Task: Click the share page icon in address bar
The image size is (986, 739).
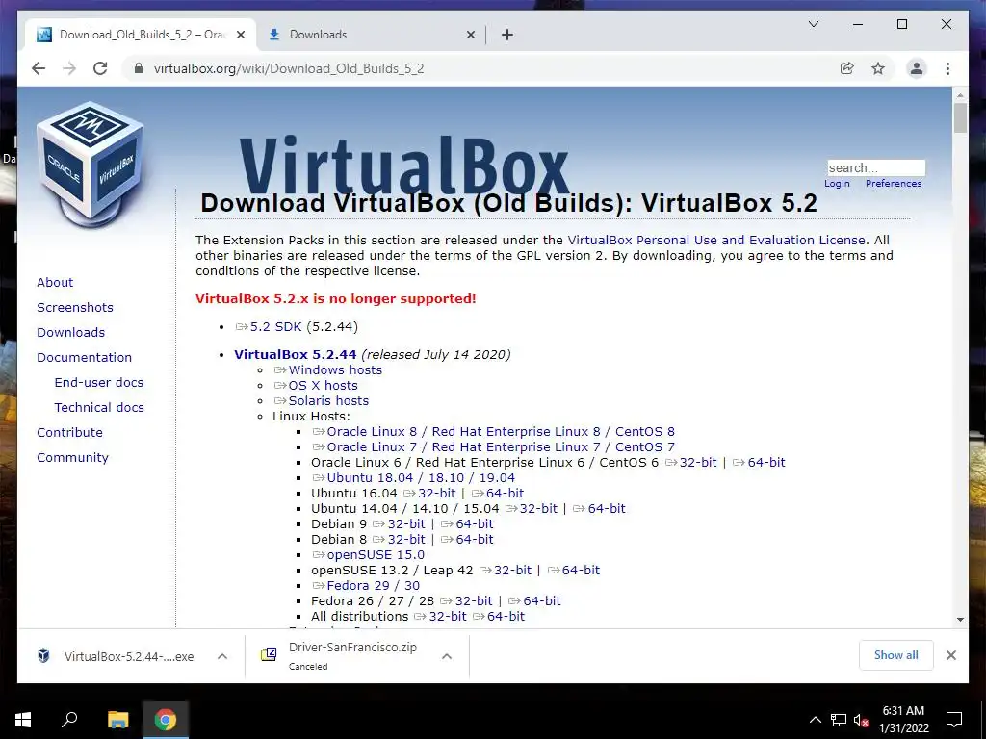Action: [847, 68]
